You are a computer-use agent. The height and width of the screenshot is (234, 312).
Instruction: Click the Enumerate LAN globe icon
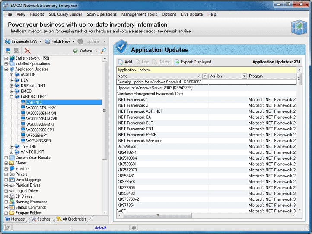7,41
